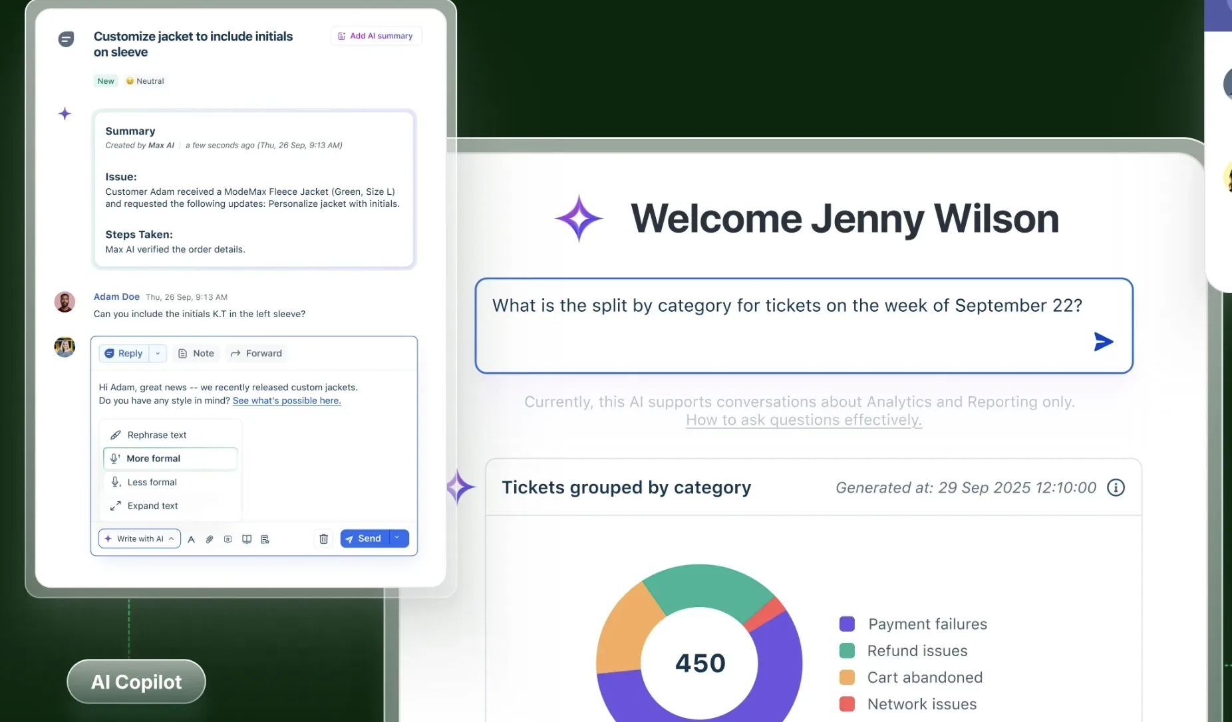Click the AI Copilot label button

tap(136, 681)
